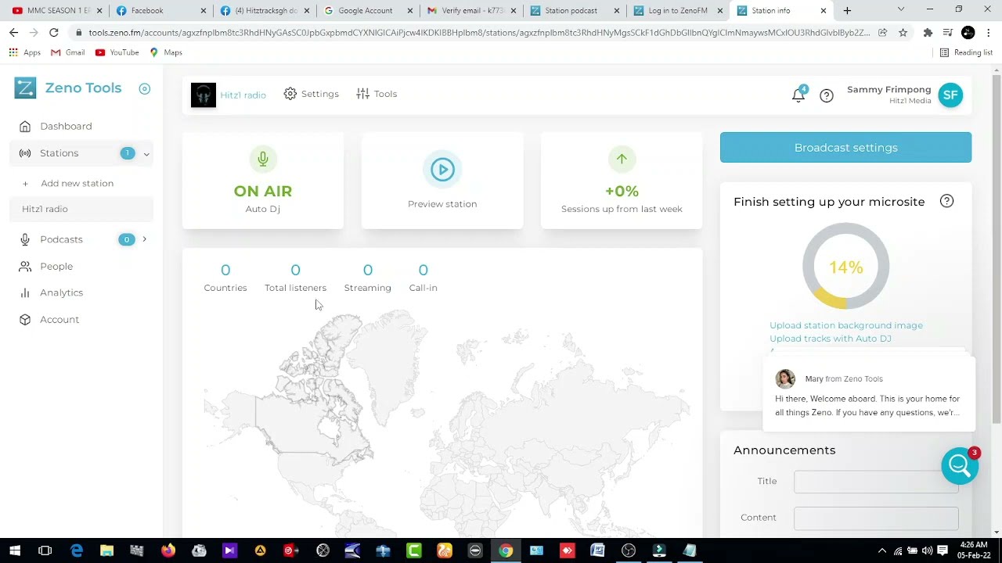Open Chrome's three-dot menu
Image resolution: width=1002 pixels, height=563 pixels.
point(989,33)
